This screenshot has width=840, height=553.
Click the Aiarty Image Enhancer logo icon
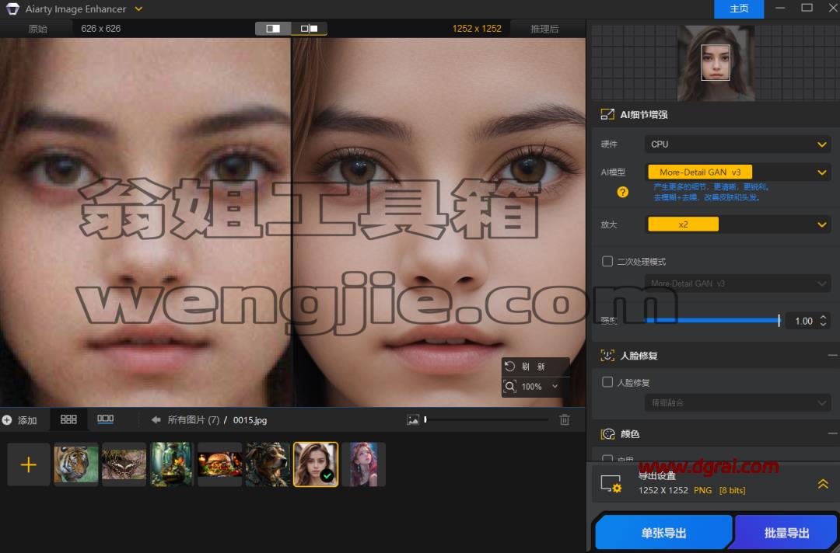(x=12, y=9)
